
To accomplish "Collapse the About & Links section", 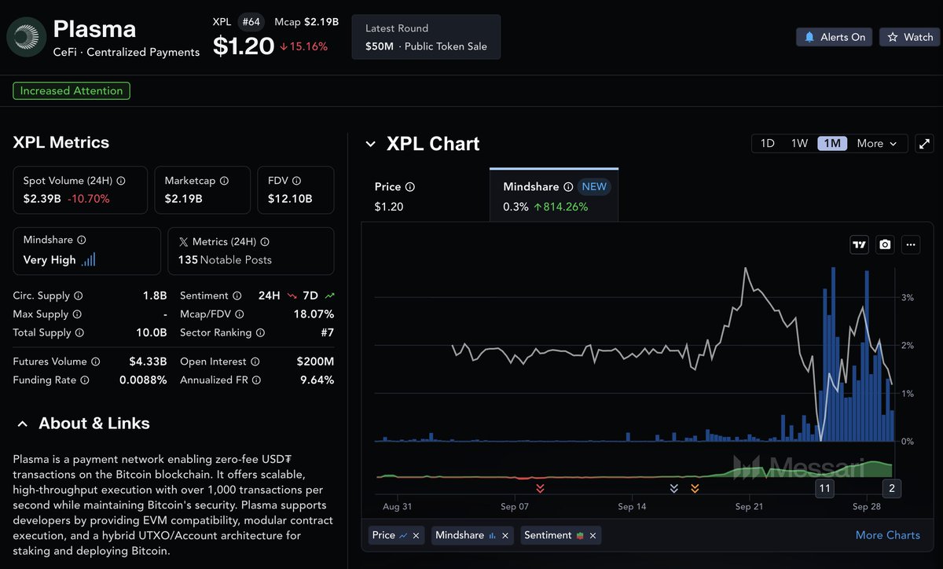I will (22, 424).
